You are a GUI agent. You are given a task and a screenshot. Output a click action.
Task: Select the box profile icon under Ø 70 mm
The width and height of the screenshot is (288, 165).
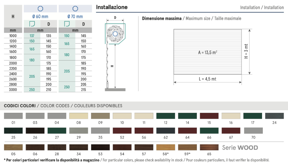click(x=67, y=24)
